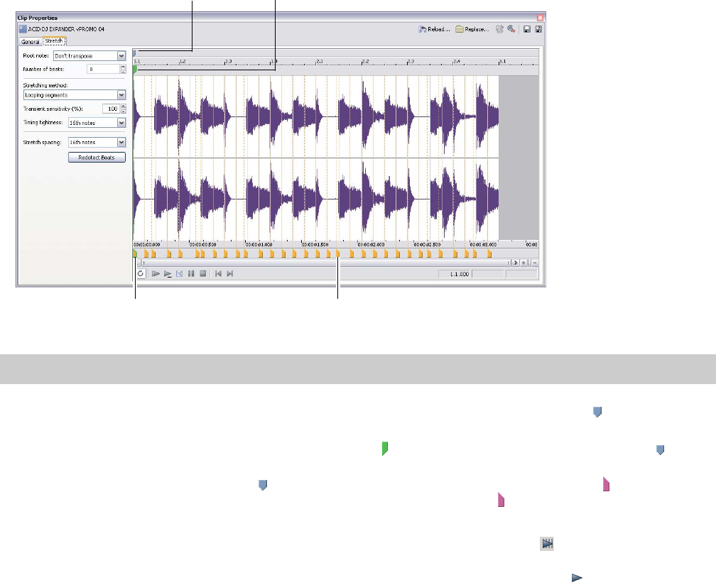Click the Save floppy disk icon

pyautogui.click(x=527, y=29)
